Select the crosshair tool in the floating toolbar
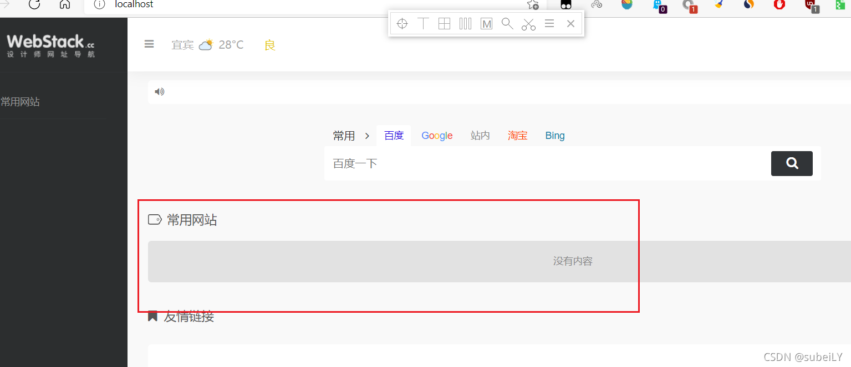 [x=401, y=23]
